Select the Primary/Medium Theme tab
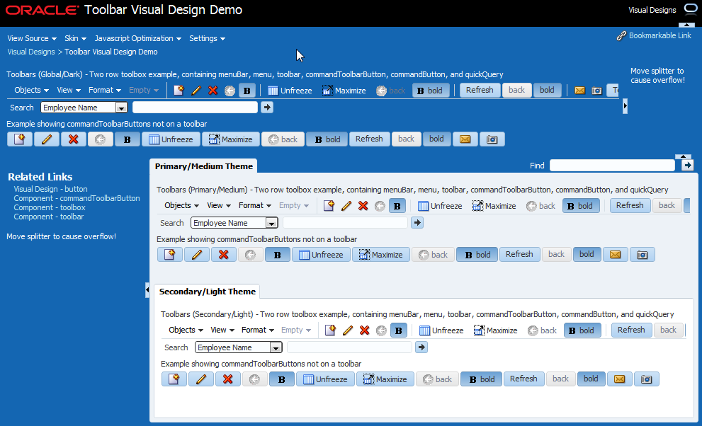702x426 pixels. click(x=204, y=166)
